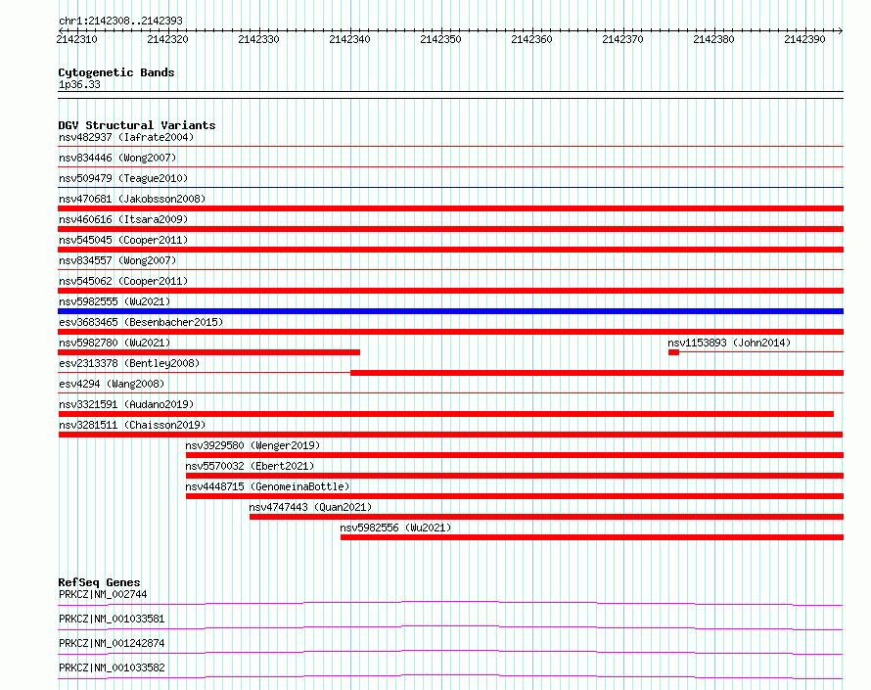Click the DGV Structural Variants track heading

[137, 125]
